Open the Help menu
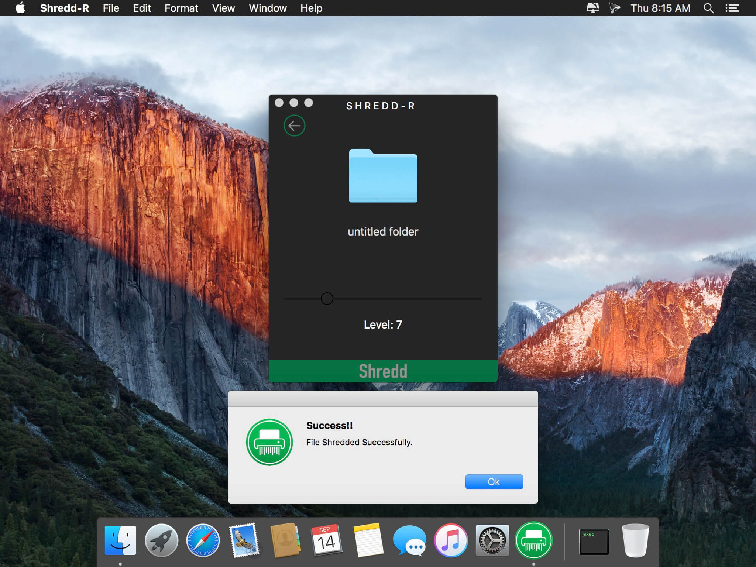The width and height of the screenshot is (756, 567). 311,8
